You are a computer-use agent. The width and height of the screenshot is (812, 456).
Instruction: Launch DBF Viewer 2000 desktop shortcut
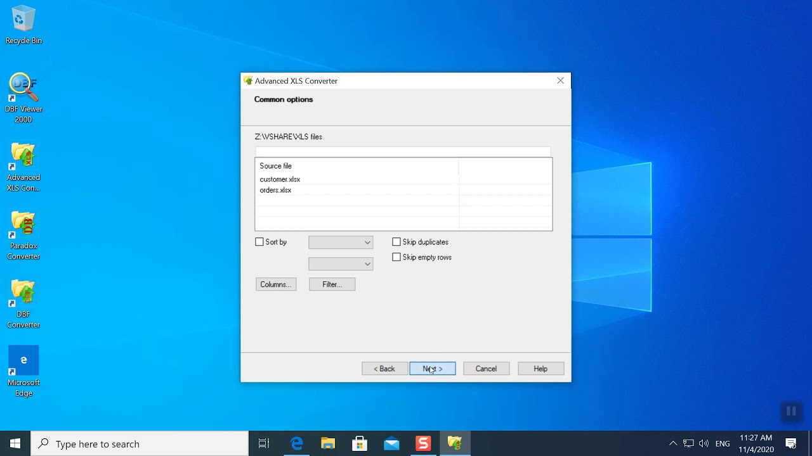pos(23,98)
